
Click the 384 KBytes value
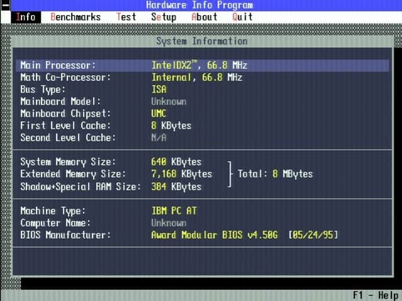[x=176, y=187]
